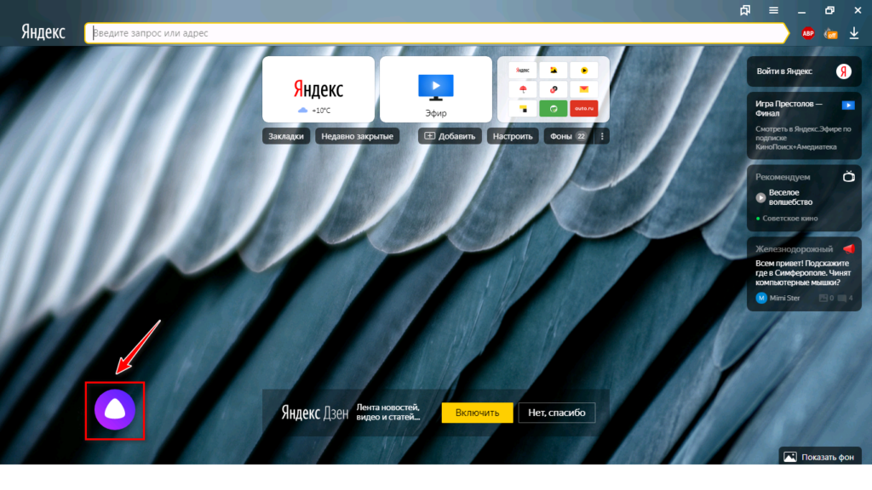Viewport: 872px width, 490px height.
Task: Decline Zen with Нет, спасибо
Action: tap(557, 413)
